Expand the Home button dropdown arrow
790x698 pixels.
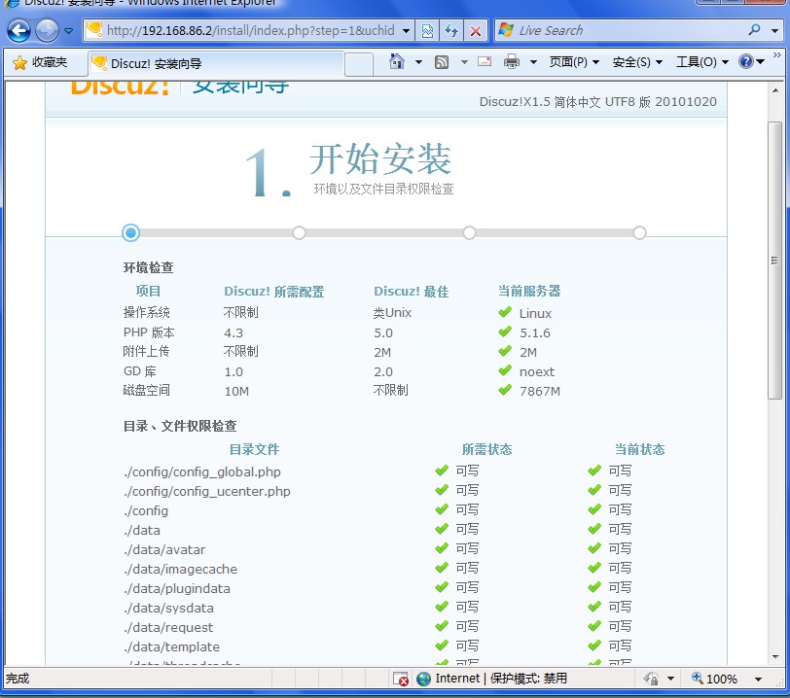click(418, 62)
